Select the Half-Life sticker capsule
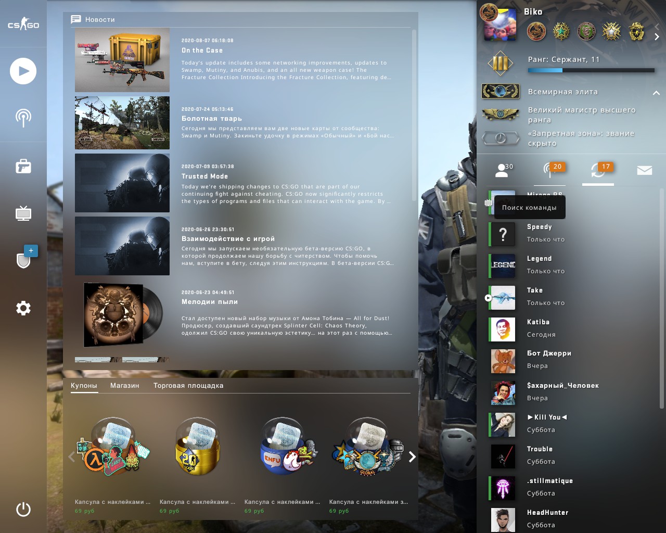 click(x=113, y=447)
